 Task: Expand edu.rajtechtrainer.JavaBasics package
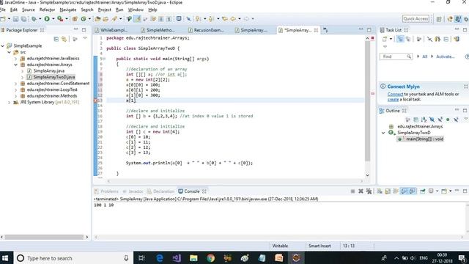point(16,59)
